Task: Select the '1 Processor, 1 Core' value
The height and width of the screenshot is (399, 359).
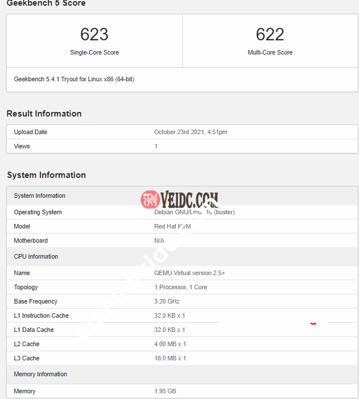Action: click(x=180, y=287)
